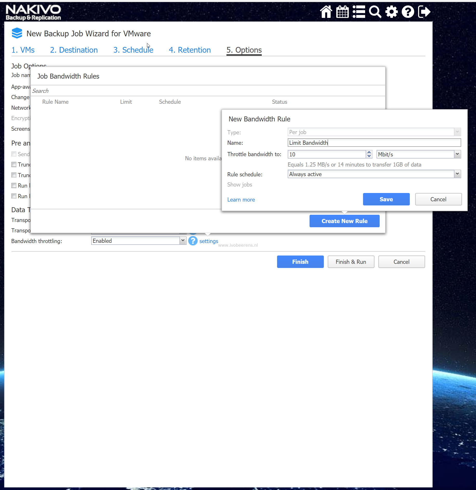Click the throttle bandwidth value field
Viewport: 476px width, 490px height.
click(x=327, y=154)
